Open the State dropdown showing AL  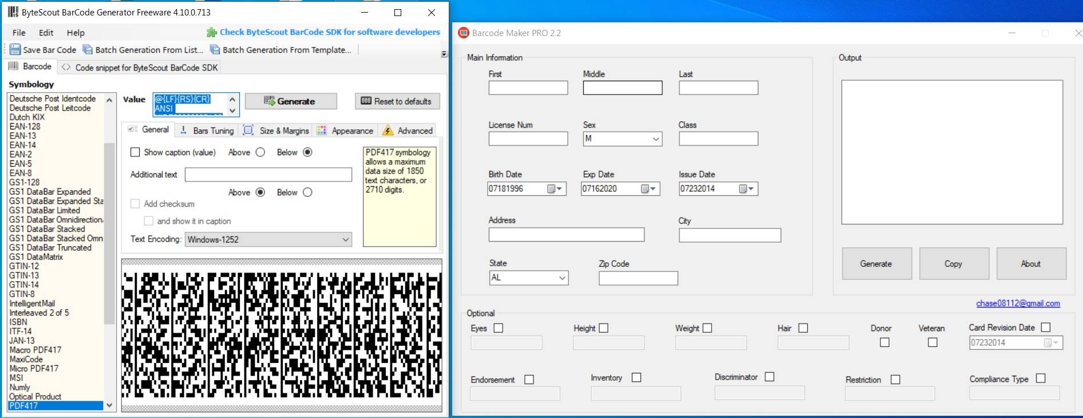coord(529,278)
